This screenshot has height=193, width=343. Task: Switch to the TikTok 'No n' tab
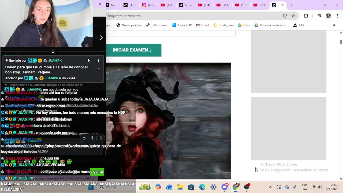(x=111, y=5)
